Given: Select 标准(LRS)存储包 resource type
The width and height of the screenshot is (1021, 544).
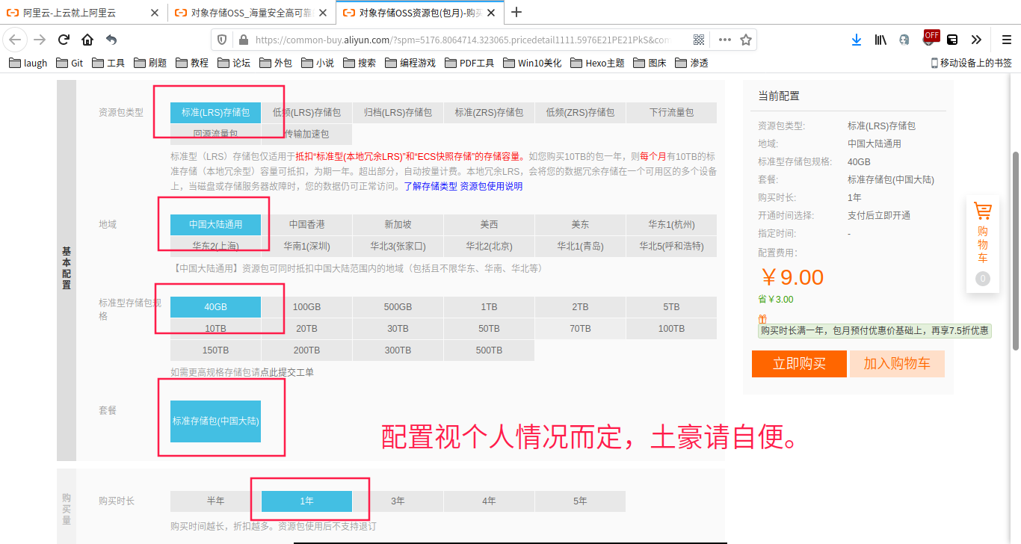Looking at the screenshot, I should [x=215, y=112].
